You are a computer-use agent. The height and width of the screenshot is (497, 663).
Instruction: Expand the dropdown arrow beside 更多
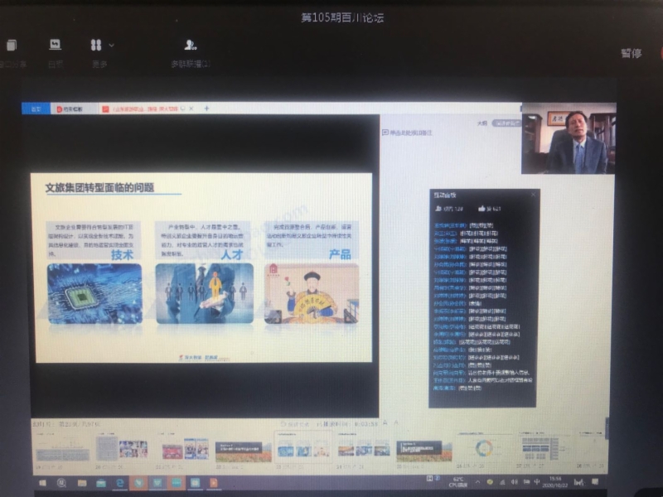pos(111,45)
